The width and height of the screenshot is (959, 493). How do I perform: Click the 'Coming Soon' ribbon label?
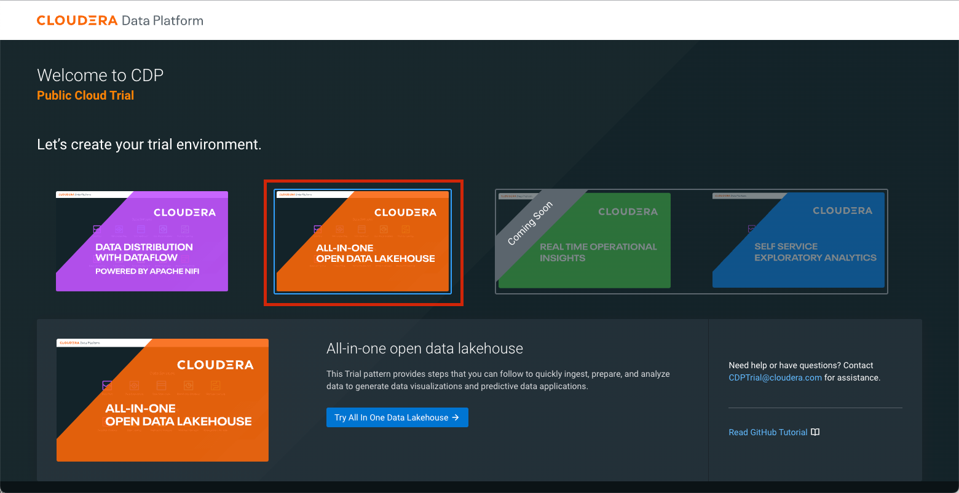click(x=530, y=223)
